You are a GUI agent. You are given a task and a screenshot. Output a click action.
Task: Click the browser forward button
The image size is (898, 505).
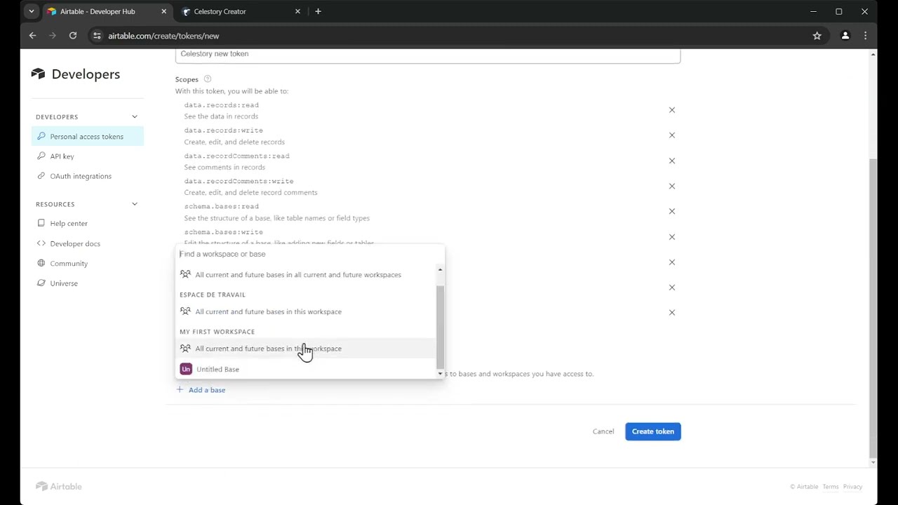coord(53,36)
